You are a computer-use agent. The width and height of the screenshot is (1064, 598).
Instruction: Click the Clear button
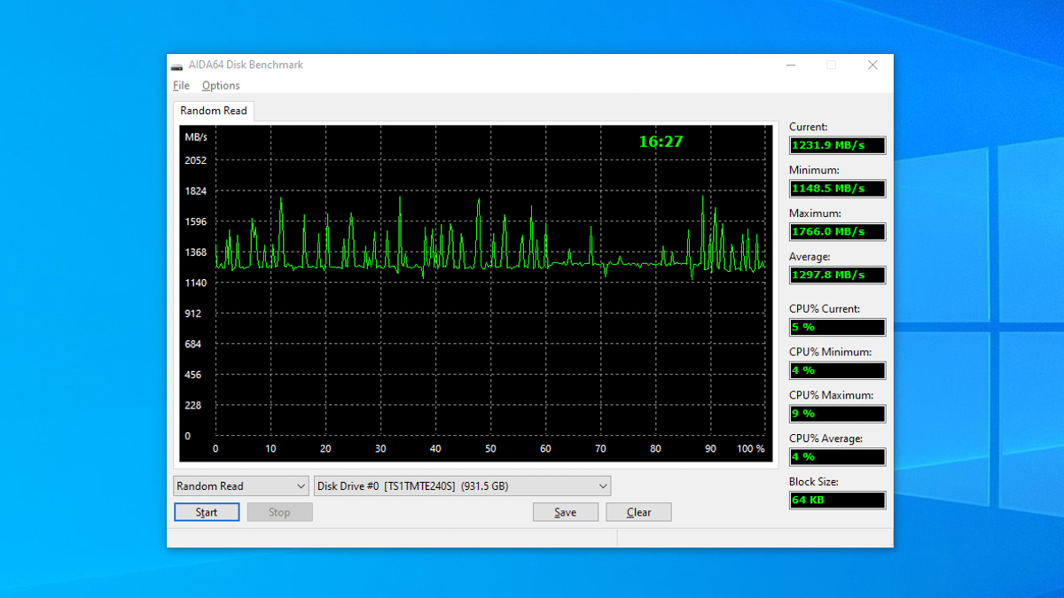point(638,512)
